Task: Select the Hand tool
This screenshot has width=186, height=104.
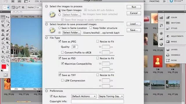Action: [x=3, y=61]
